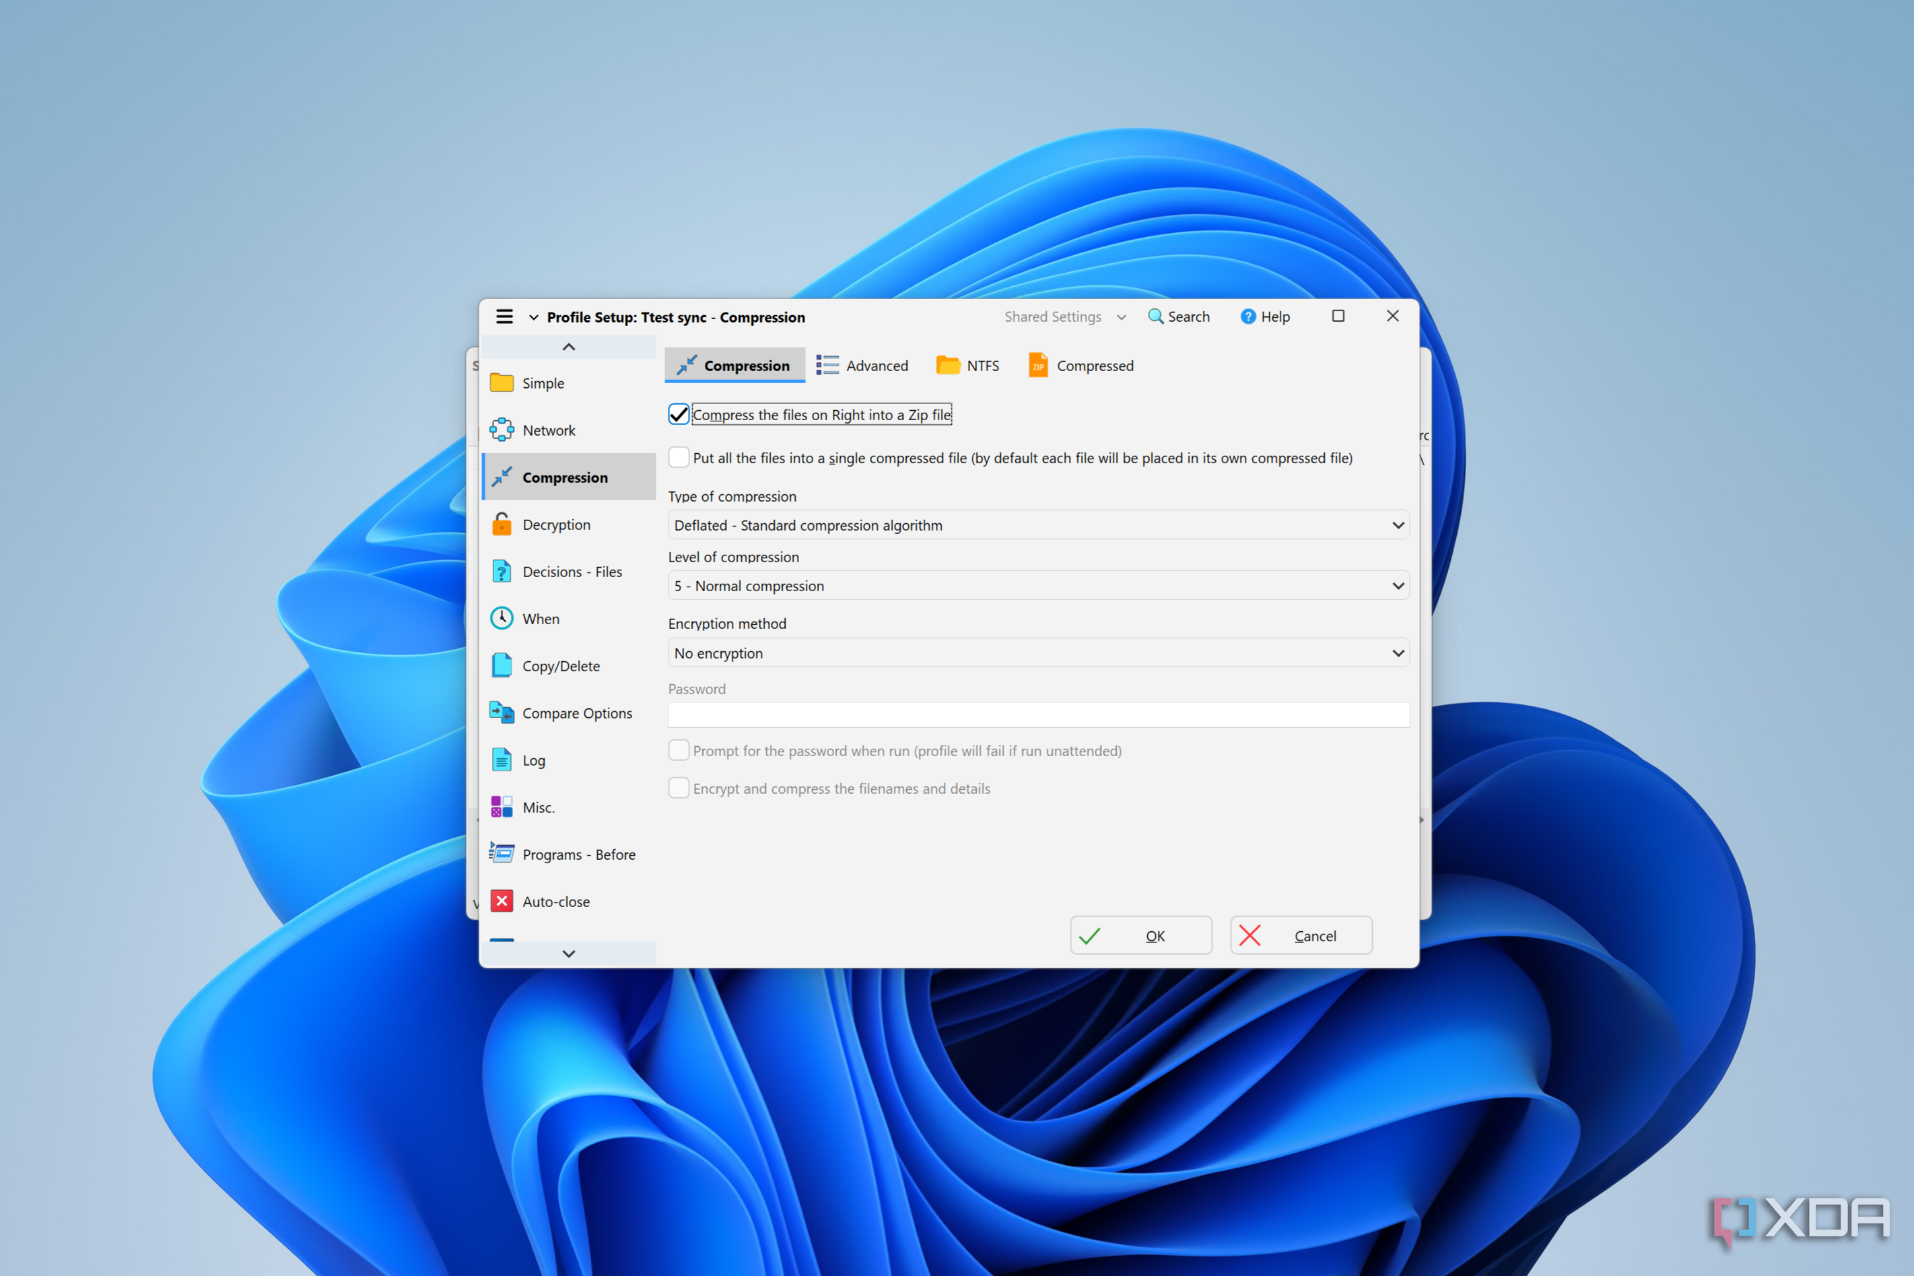Viewport: 1914px width, 1276px height.
Task: Switch to the NTFS tab
Action: click(968, 366)
